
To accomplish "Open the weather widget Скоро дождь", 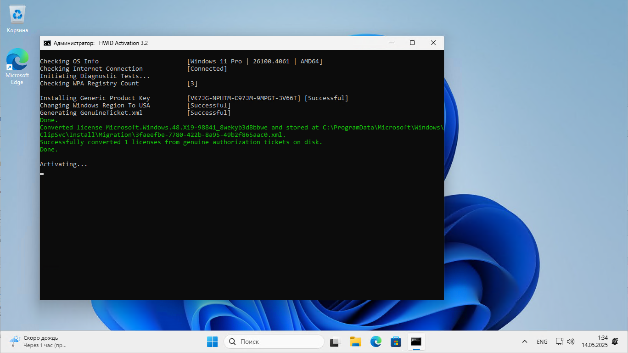I will 38,341.
